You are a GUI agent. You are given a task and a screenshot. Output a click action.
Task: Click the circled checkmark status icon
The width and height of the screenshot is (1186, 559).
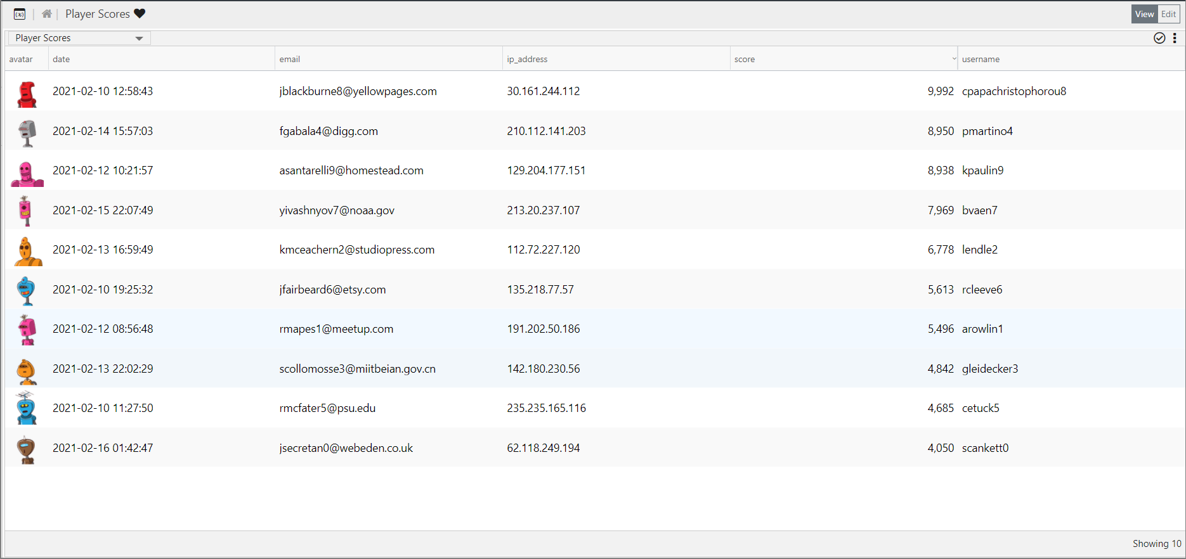coord(1159,38)
